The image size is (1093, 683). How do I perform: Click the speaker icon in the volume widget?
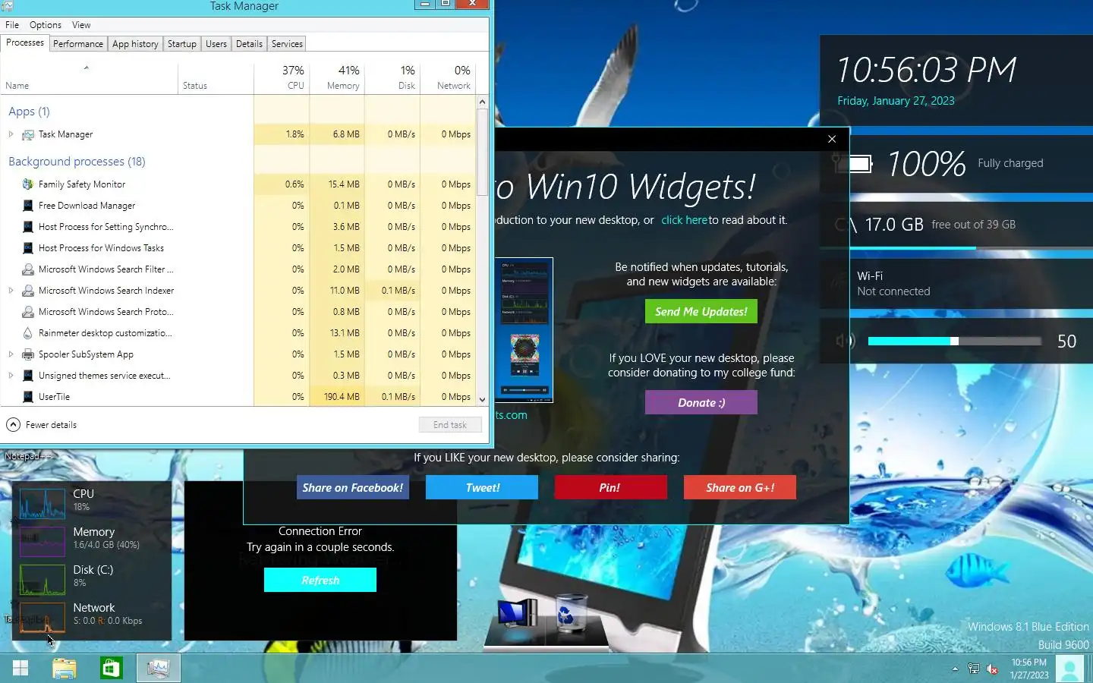845,341
